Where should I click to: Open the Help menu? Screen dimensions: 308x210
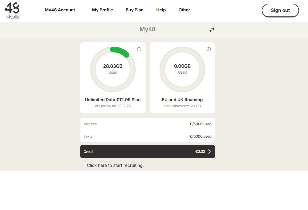[161, 10]
